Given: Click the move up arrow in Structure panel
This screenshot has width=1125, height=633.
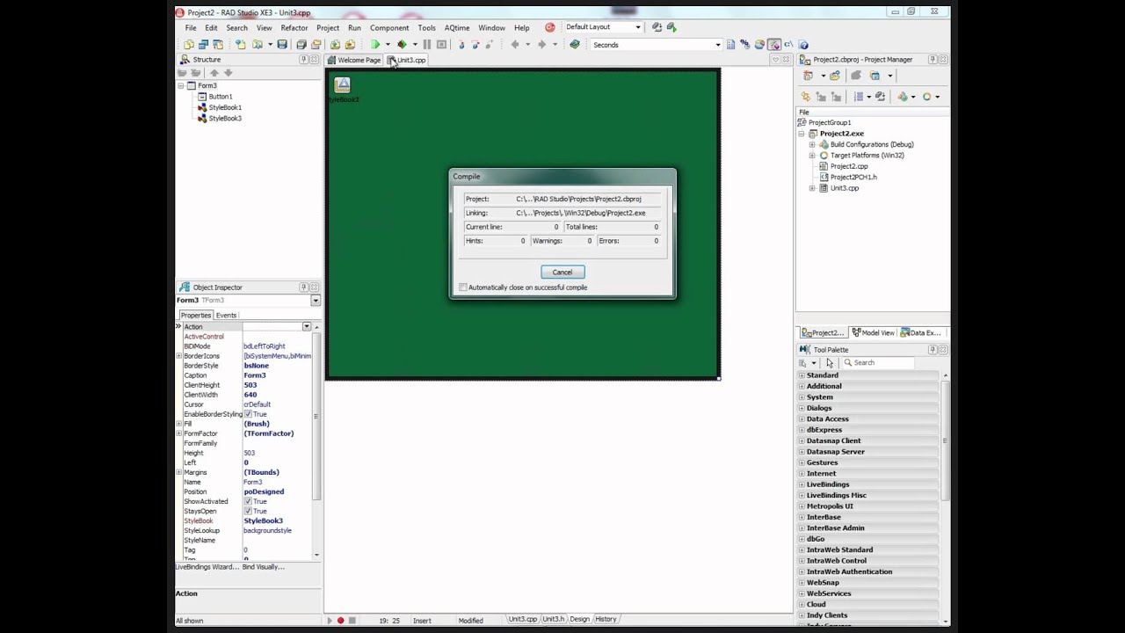Looking at the screenshot, I should (214, 73).
